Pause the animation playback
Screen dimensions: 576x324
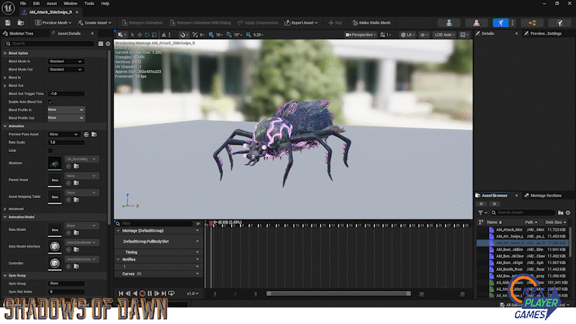[x=150, y=293]
